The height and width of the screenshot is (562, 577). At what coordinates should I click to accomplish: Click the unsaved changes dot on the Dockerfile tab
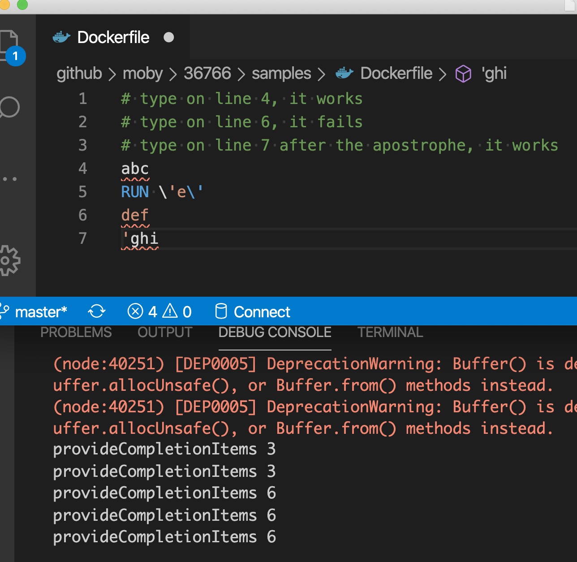169,38
